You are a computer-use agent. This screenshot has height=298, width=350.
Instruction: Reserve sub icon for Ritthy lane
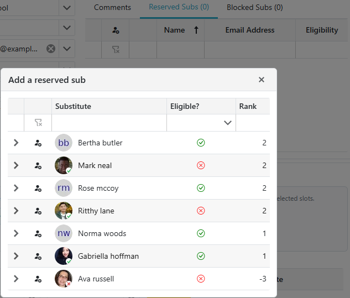[38, 211]
